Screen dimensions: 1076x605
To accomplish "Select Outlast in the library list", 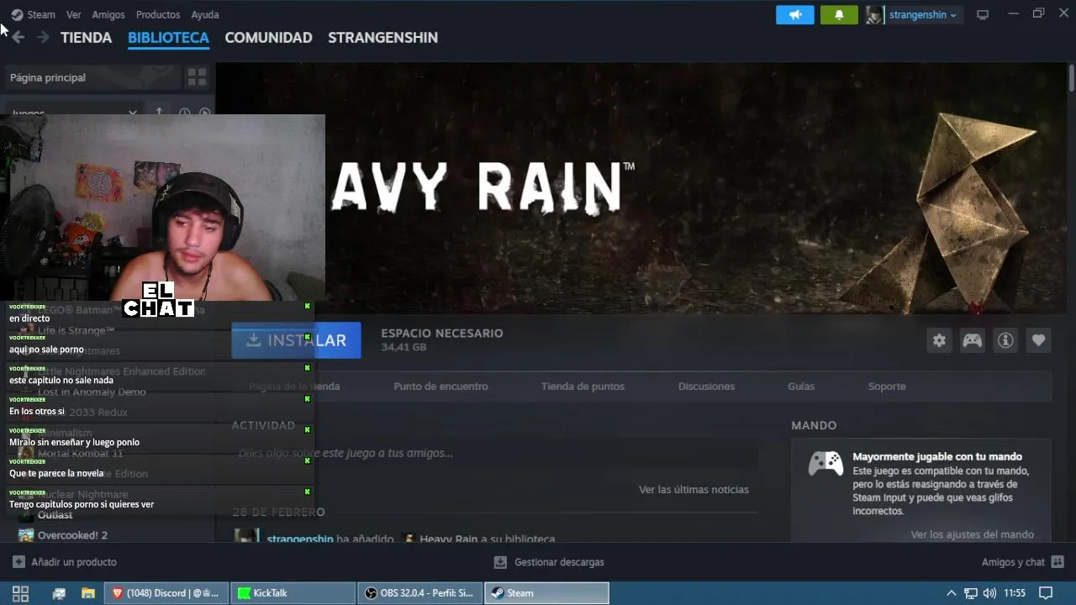I will coord(55,515).
